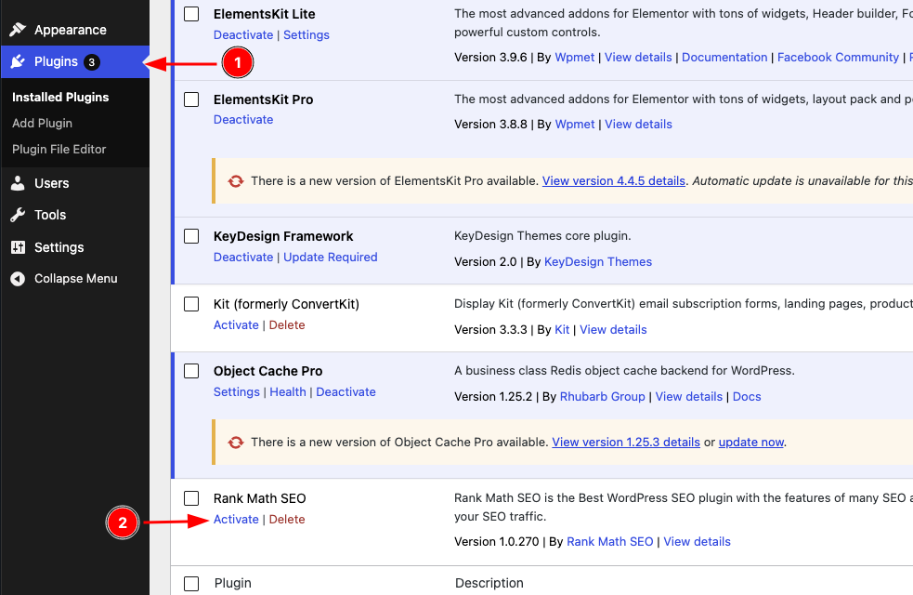The image size is (913, 595).
Task: Open ElementsKit Lite Documentation link
Action: 724,57
